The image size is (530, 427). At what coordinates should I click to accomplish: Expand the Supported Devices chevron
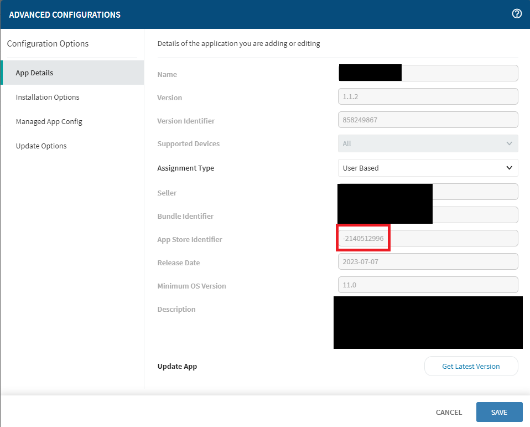[509, 143]
